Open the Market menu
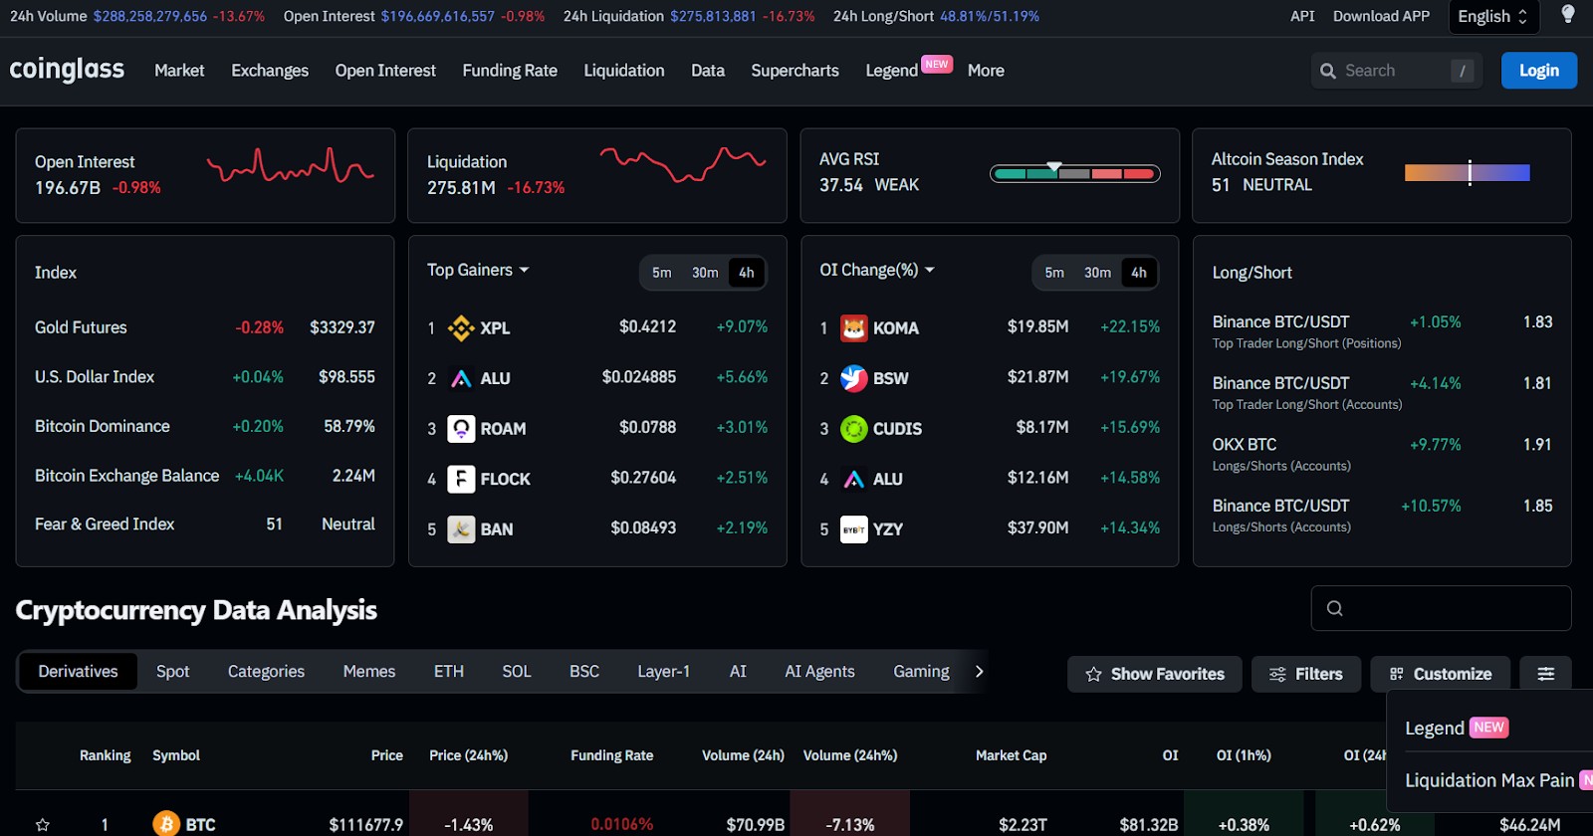This screenshot has width=1593, height=836. pos(179,71)
